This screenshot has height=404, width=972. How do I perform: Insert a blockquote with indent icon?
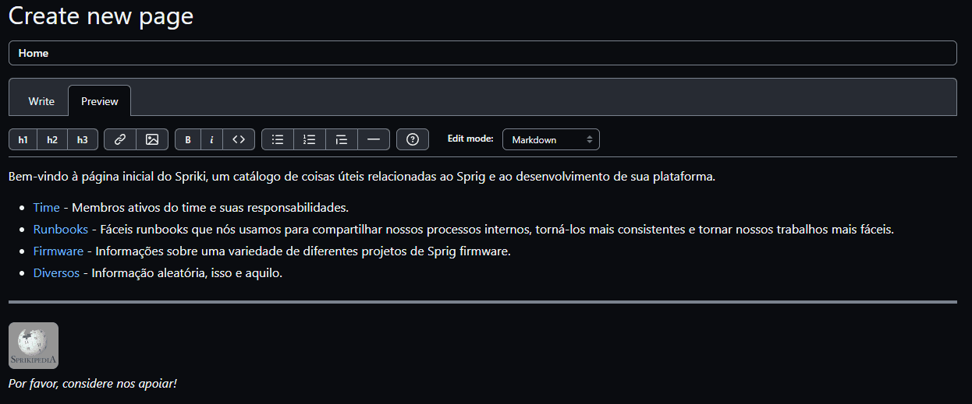342,139
